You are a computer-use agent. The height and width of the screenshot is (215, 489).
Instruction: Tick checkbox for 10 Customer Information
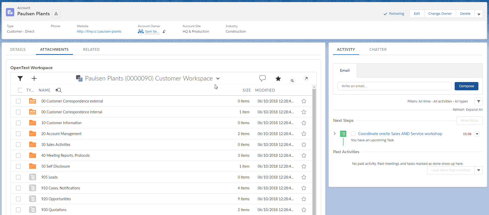click(18, 123)
